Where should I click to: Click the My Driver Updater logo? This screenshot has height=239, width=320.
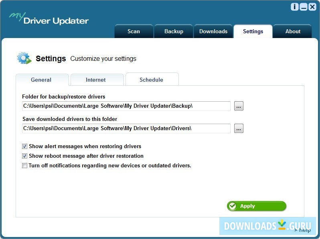click(49, 18)
